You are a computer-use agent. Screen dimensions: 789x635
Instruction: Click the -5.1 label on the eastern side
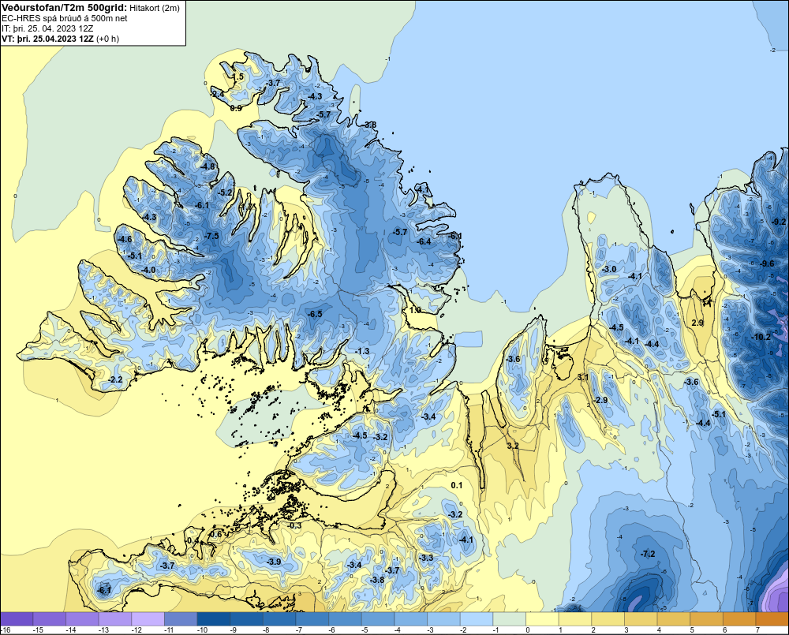click(x=719, y=414)
